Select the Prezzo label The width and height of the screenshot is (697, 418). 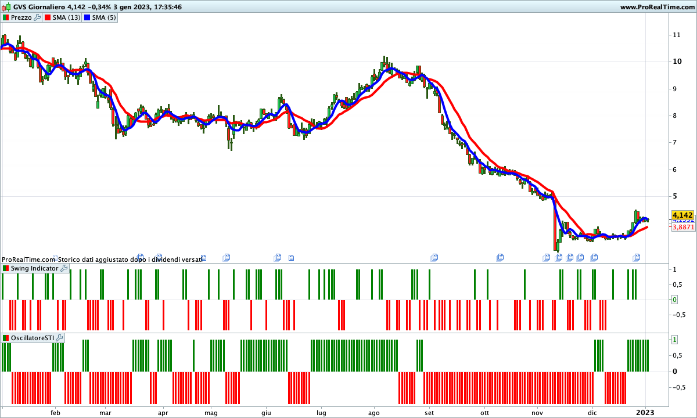tap(21, 17)
